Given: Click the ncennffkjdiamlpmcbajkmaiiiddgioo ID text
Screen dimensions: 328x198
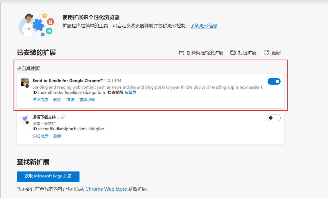Looking at the screenshot, I should [71, 129].
